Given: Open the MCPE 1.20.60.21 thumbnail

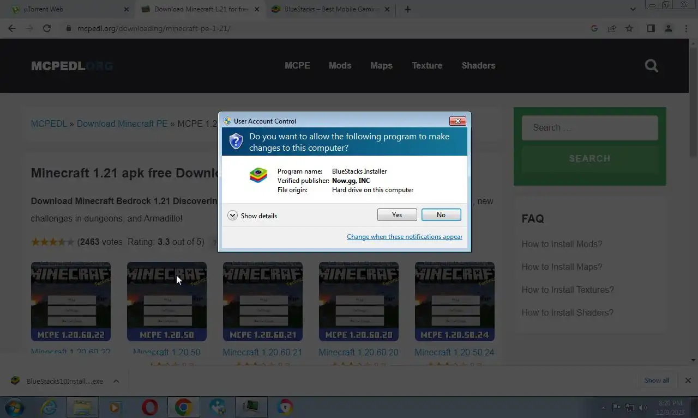Looking at the screenshot, I should pyautogui.click(x=263, y=302).
